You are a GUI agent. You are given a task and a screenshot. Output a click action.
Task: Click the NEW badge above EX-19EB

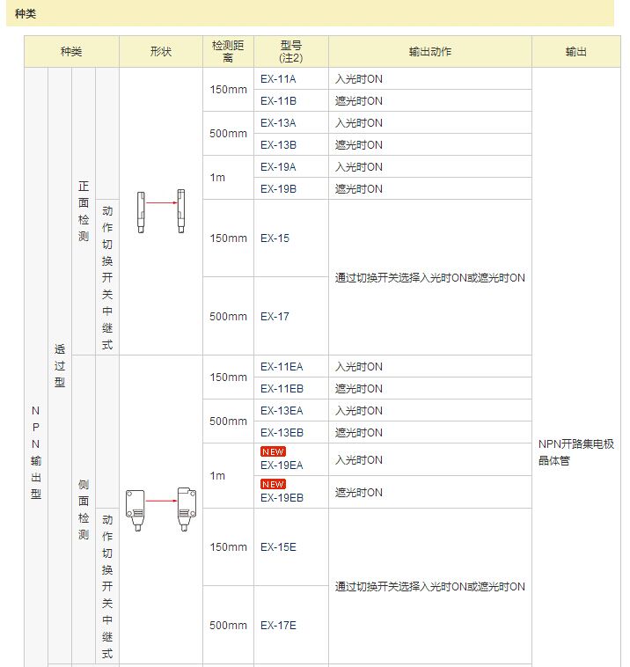point(273,484)
